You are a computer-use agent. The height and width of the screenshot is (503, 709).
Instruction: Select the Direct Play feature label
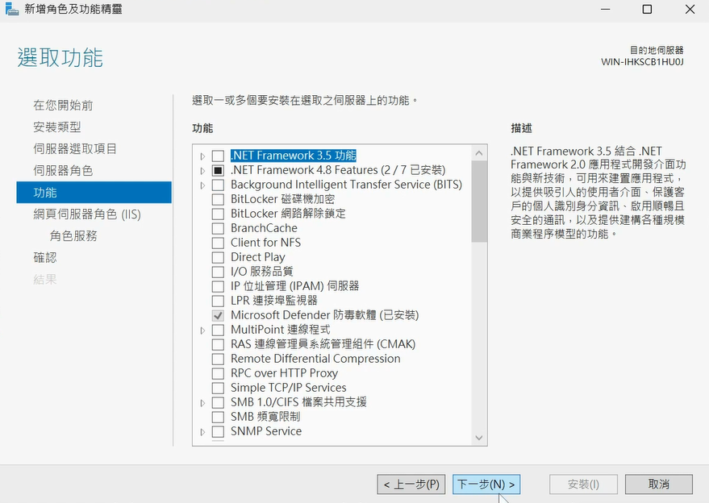coord(258,257)
